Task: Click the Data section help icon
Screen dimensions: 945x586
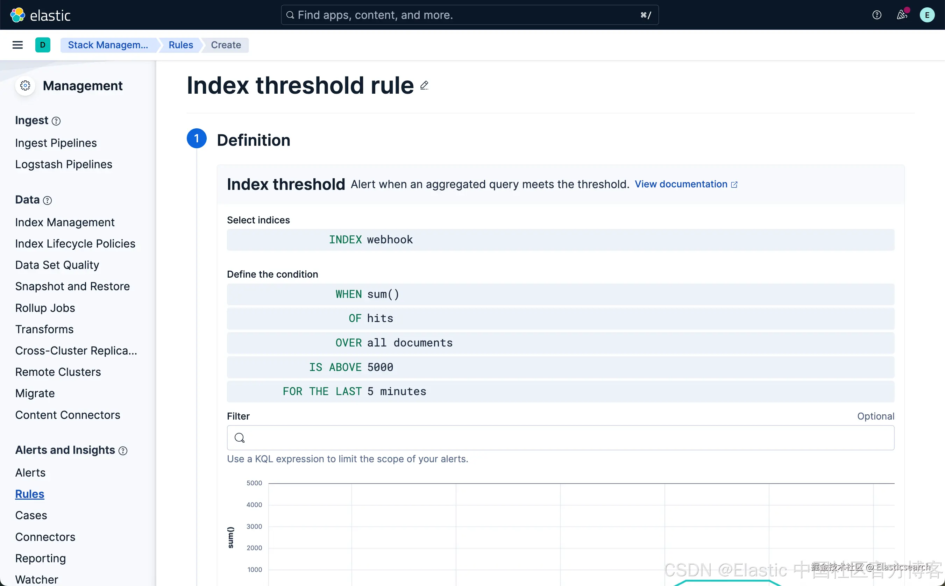Action: pos(47,200)
